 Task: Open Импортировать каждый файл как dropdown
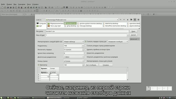[74, 42]
